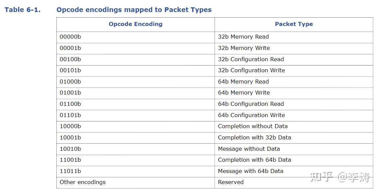Select the Packet Type column header
The height and width of the screenshot is (192, 379).
(294, 24)
